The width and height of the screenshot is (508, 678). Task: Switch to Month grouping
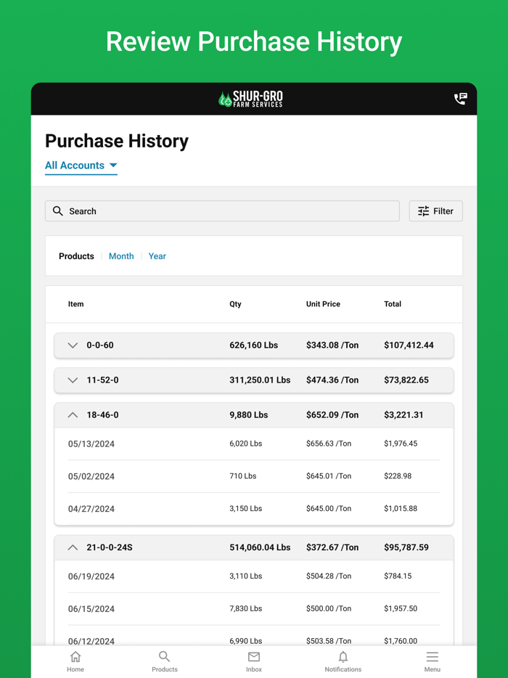pos(121,256)
